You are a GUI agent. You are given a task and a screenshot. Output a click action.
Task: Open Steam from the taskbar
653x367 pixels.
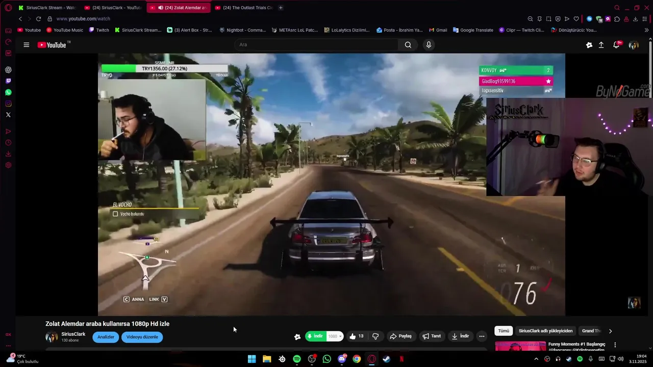(x=387, y=359)
